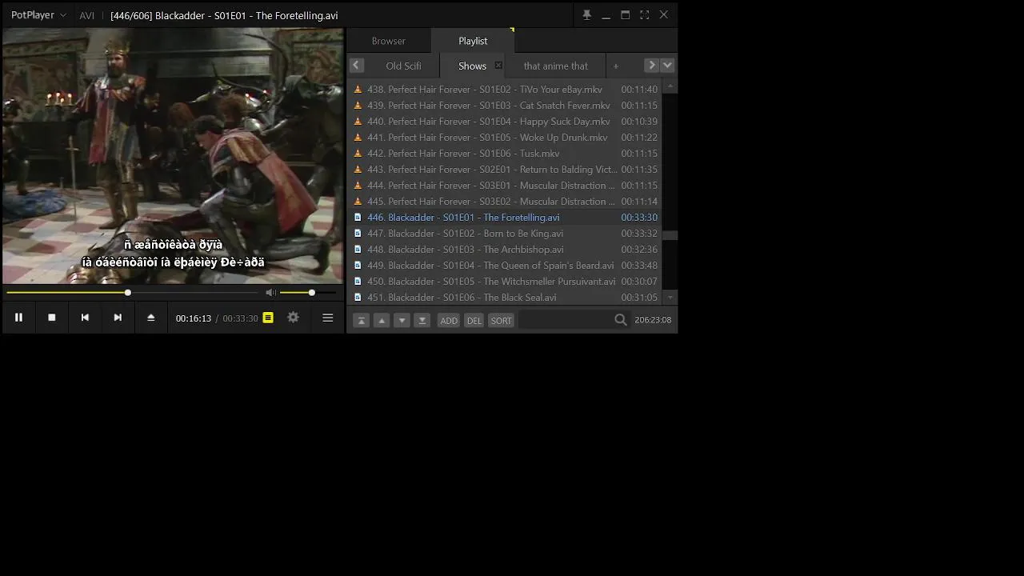Select 450. The Witchsmeller Pursuivant.avi
This screenshot has width=1024, height=576.
click(x=506, y=282)
